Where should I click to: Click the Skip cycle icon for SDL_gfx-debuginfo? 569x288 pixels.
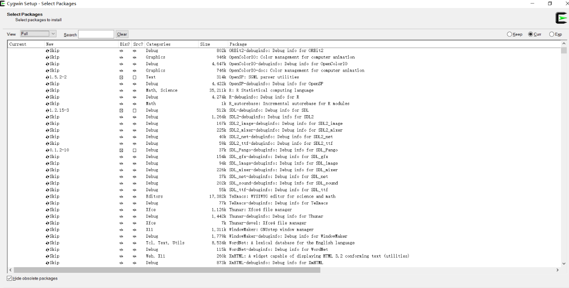48,157
